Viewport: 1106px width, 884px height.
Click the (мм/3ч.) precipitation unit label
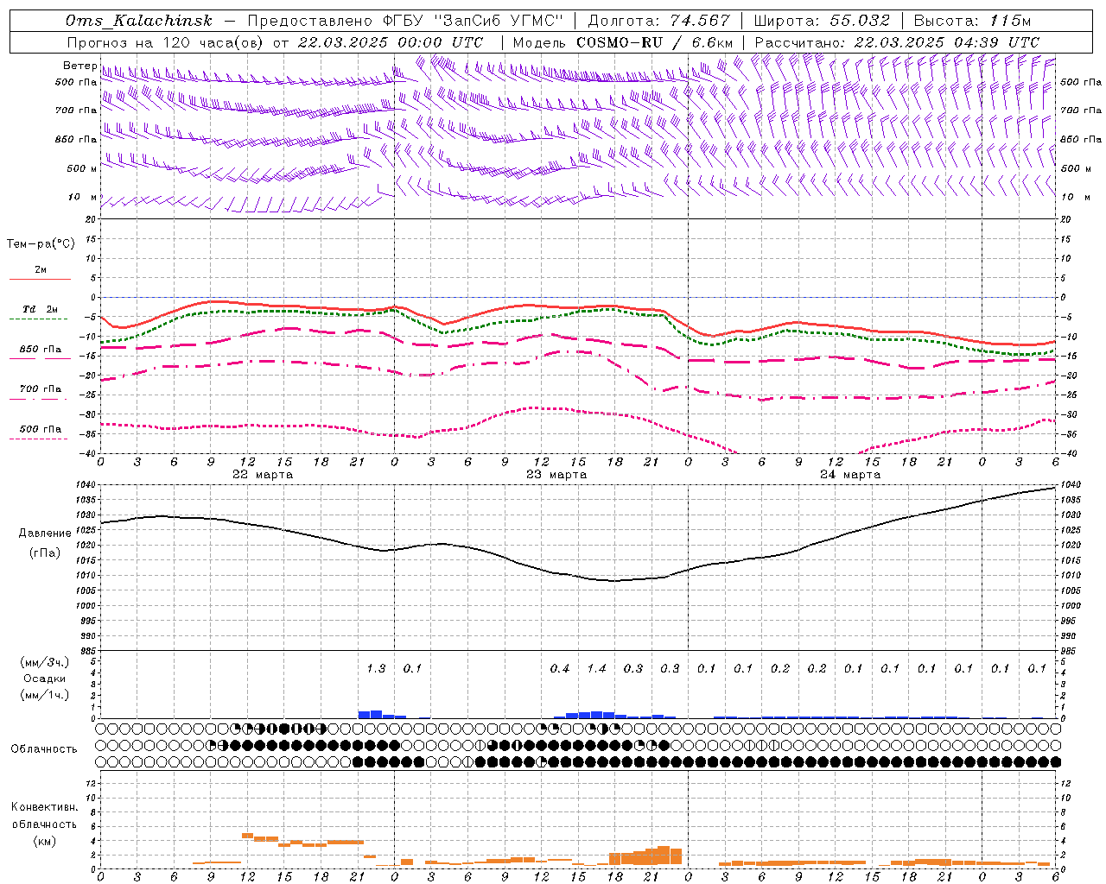point(45,662)
